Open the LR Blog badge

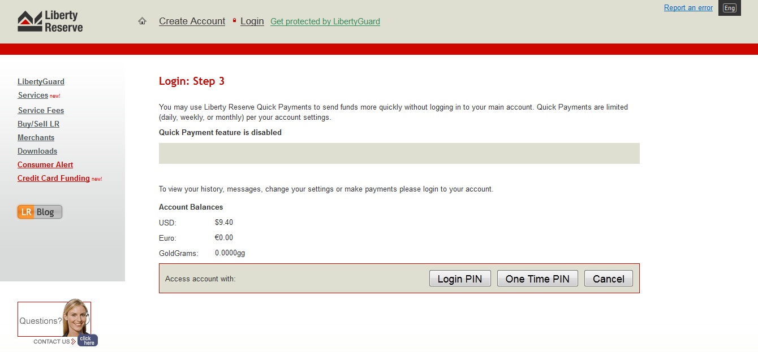[40, 212]
